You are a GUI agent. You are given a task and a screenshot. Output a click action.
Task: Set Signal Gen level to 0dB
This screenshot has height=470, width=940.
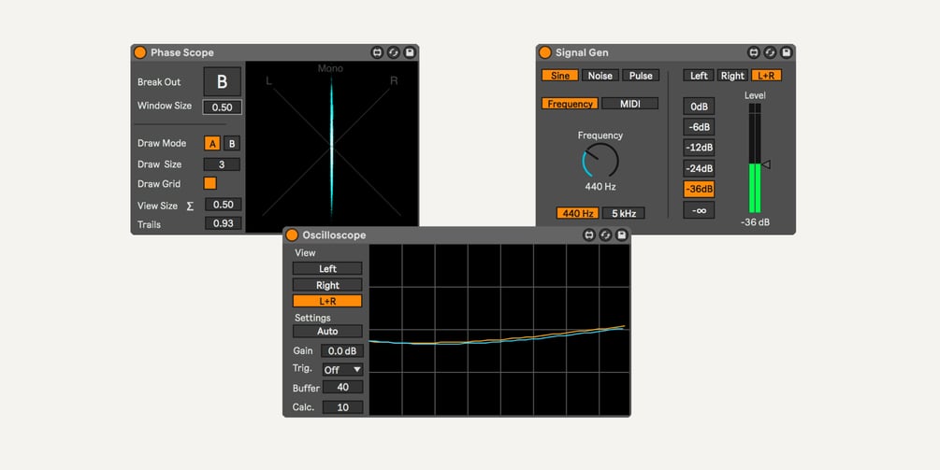click(x=699, y=107)
